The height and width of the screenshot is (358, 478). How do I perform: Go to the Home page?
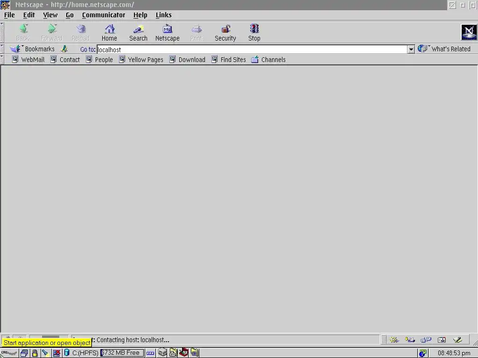109,32
